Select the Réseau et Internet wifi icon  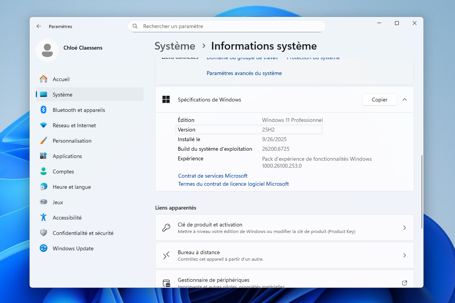pyautogui.click(x=43, y=125)
